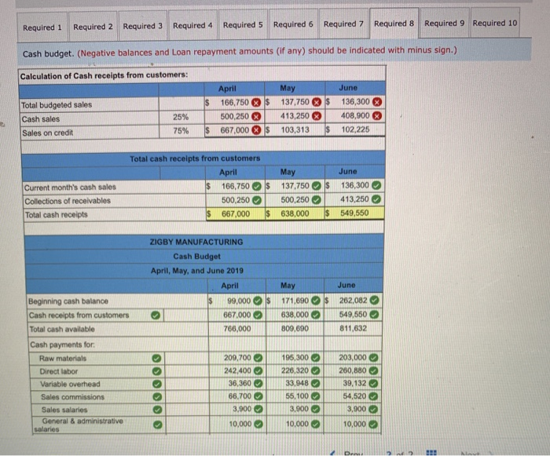Viewport: 550px width, 456px height.
Task: Click green check beside April collections of receivables
Action: click(257, 200)
